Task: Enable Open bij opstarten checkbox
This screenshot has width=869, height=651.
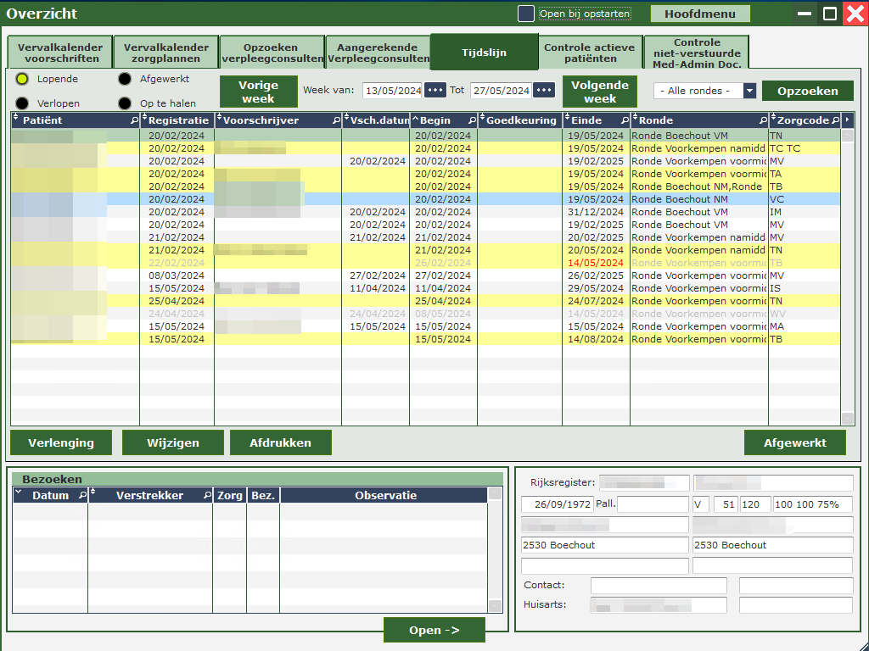Action: [526, 14]
